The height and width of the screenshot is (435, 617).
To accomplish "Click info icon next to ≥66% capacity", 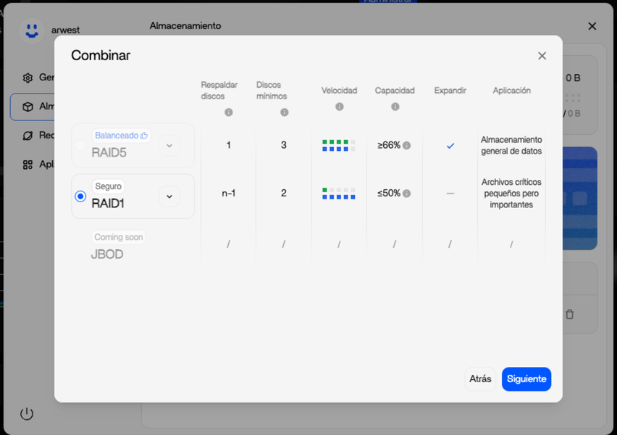I will click(x=406, y=146).
